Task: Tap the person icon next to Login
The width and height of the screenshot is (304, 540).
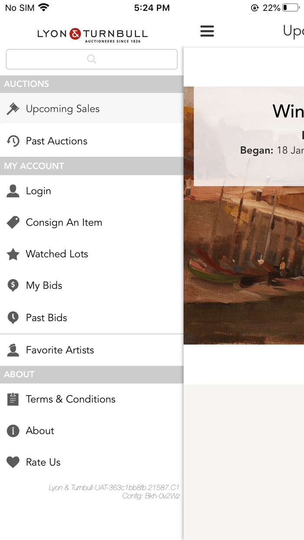Action: tap(13, 191)
